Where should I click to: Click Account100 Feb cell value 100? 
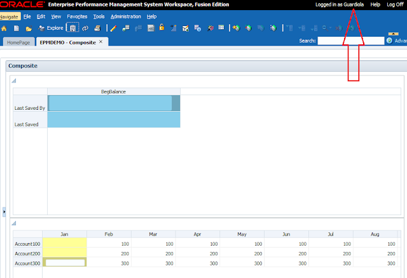109,244
